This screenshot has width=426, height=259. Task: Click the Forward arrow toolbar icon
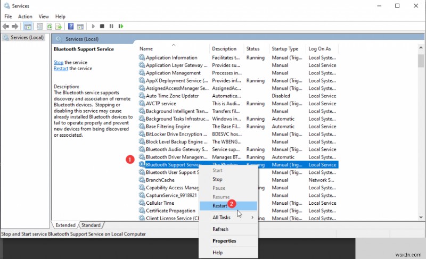pos(15,26)
